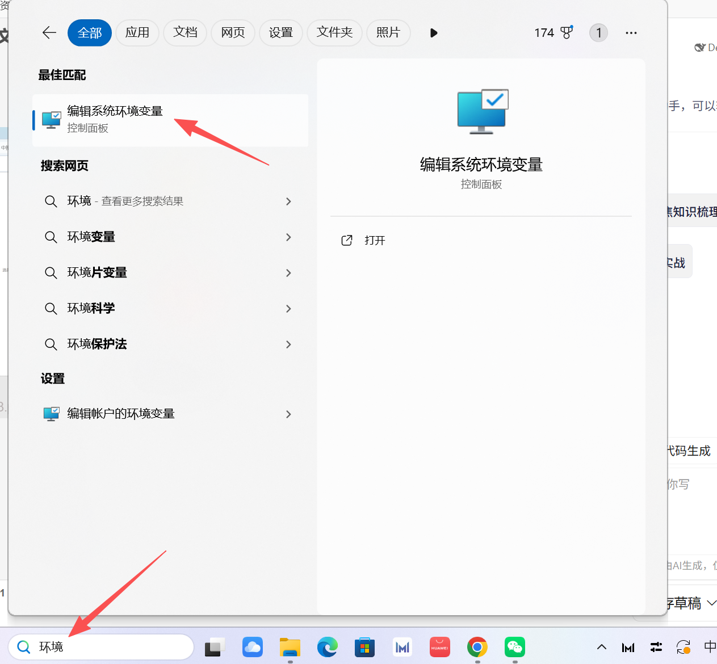
Task: Open WeChat from the taskbar
Action: (x=514, y=647)
